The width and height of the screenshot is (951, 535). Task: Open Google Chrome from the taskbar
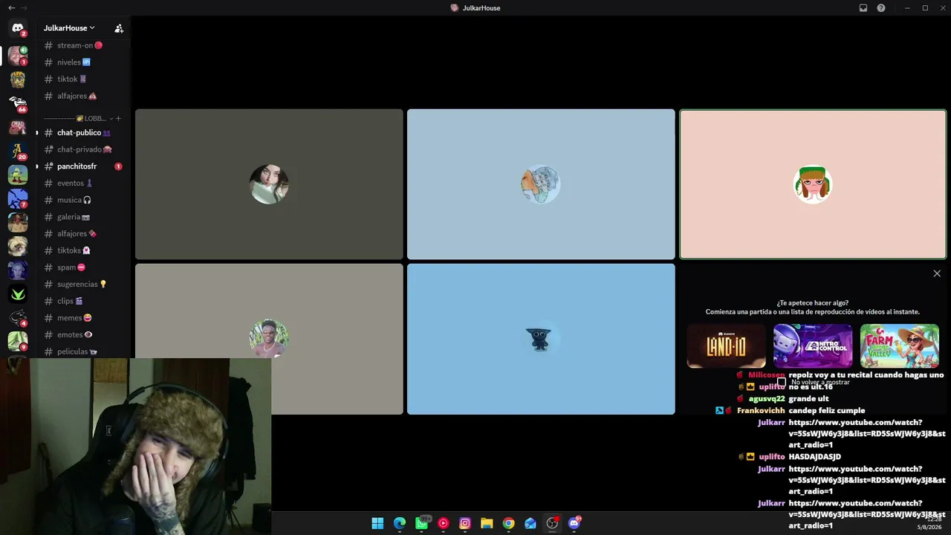click(508, 523)
